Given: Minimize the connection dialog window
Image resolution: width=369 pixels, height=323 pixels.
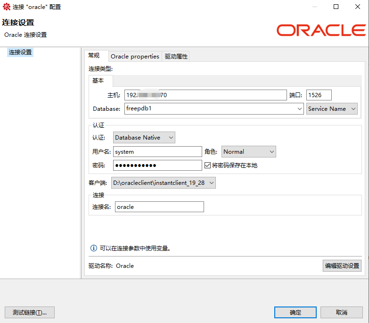Looking at the screenshot, I should 314,7.
